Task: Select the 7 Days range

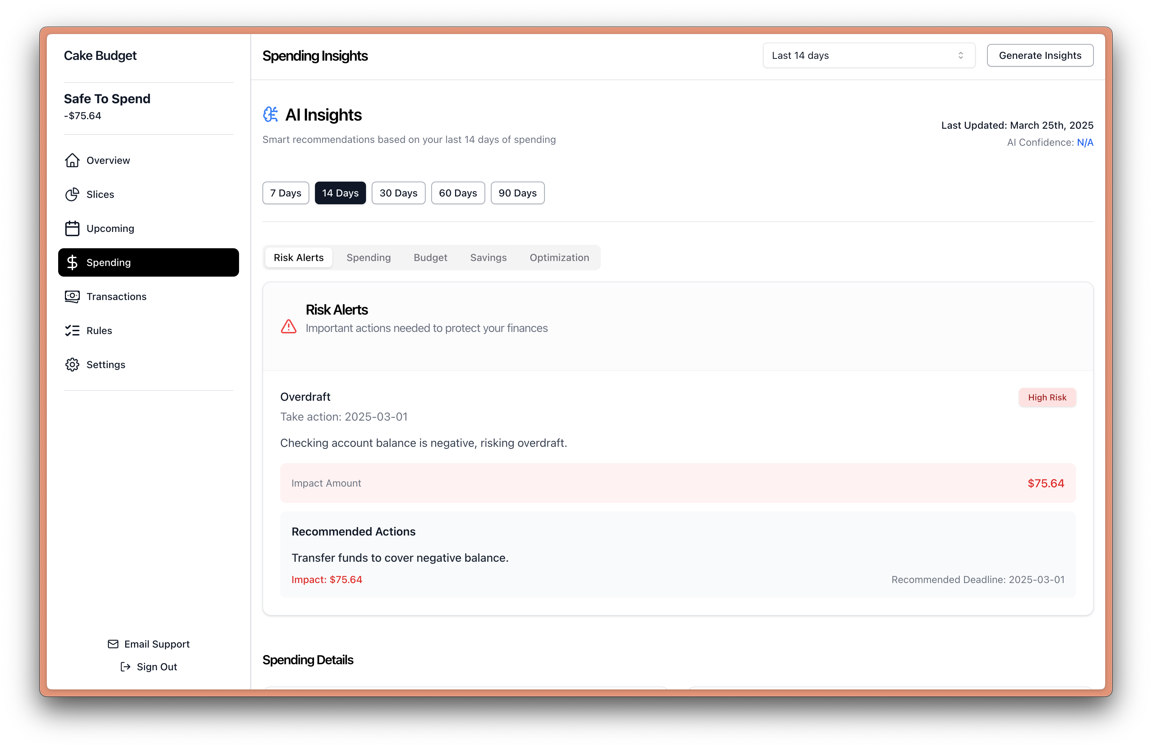Action: click(286, 193)
